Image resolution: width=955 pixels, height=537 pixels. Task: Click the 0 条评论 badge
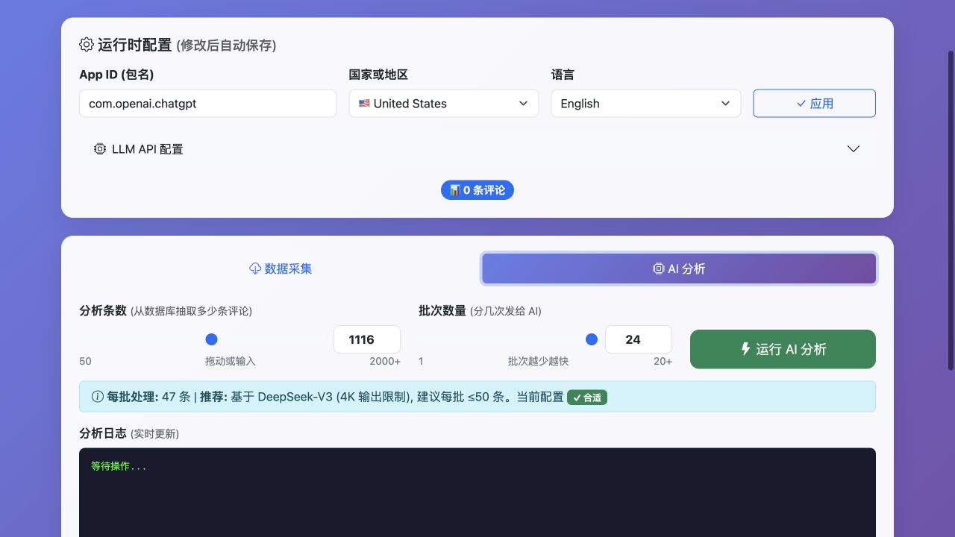click(x=477, y=190)
